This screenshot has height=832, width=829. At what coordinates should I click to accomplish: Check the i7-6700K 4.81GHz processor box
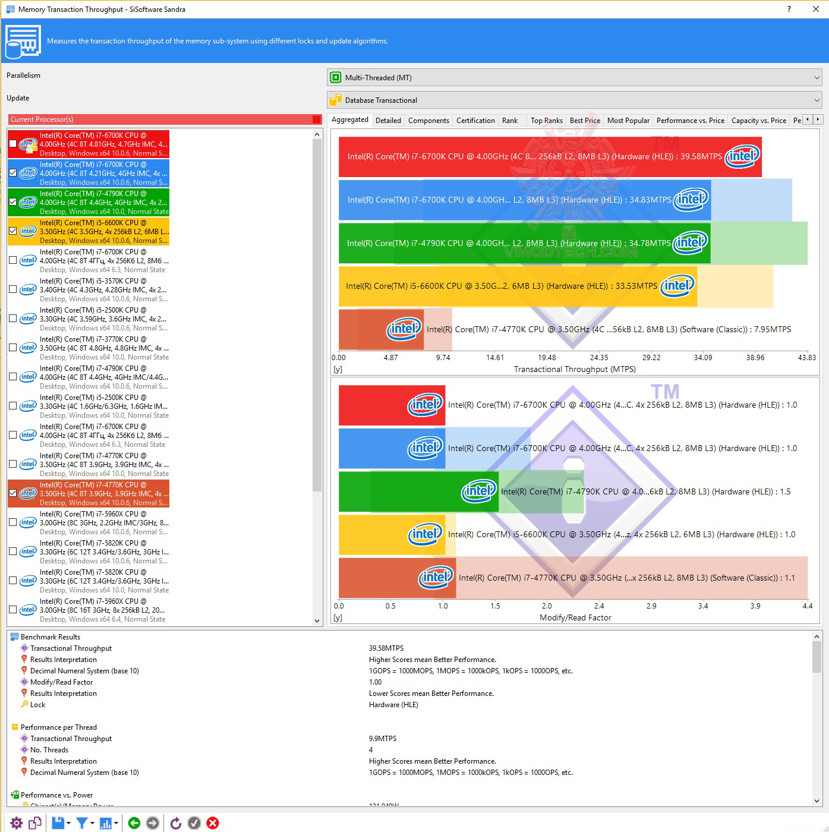[x=12, y=144]
